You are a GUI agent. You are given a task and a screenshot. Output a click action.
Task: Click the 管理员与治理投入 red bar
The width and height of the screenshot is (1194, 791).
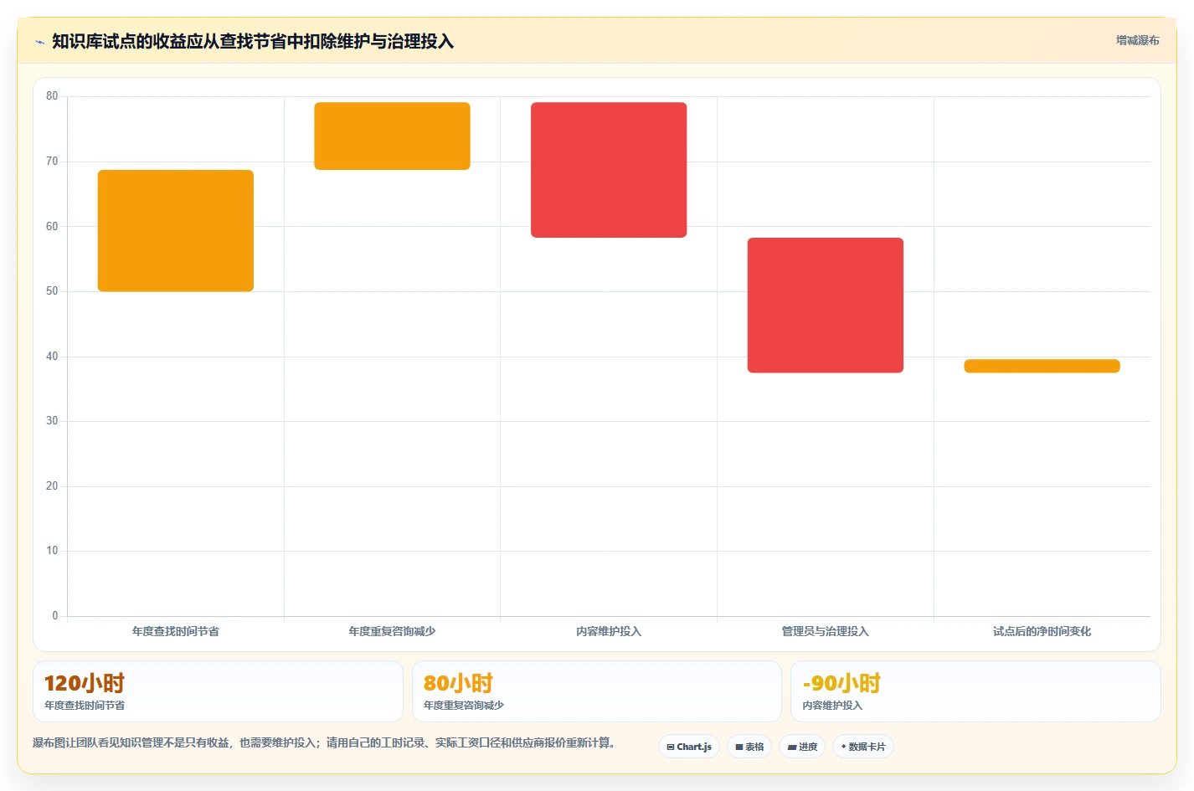826,306
